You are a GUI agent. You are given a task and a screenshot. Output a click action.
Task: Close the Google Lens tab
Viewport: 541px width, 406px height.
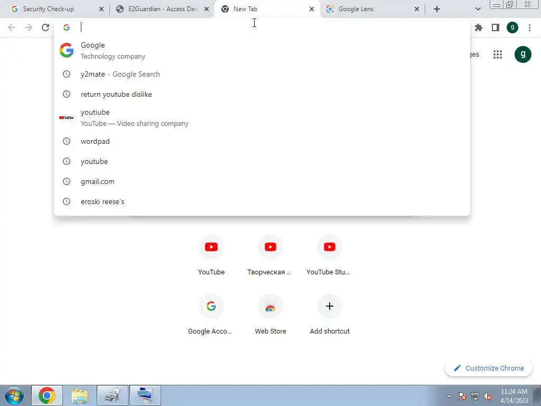click(x=417, y=9)
